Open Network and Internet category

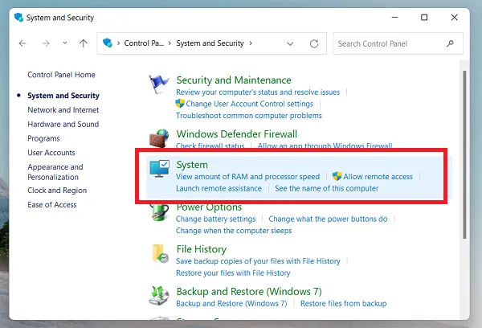coord(63,110)
